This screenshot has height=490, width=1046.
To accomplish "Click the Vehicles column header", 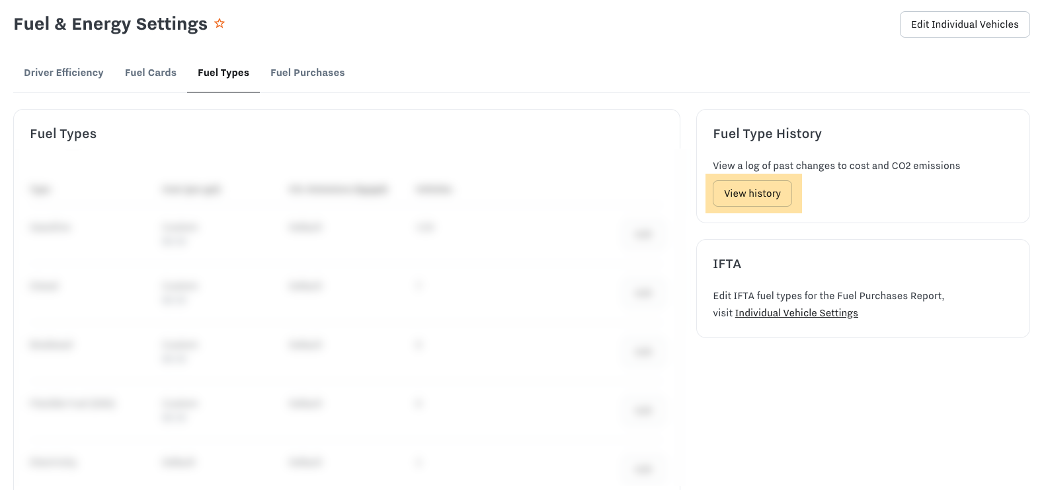I will pyautogui.click(x=433, y=190).
